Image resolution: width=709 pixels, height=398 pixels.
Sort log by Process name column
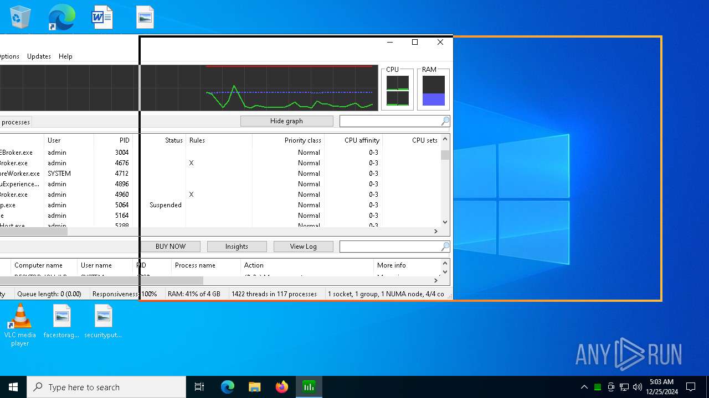point(206,265)
